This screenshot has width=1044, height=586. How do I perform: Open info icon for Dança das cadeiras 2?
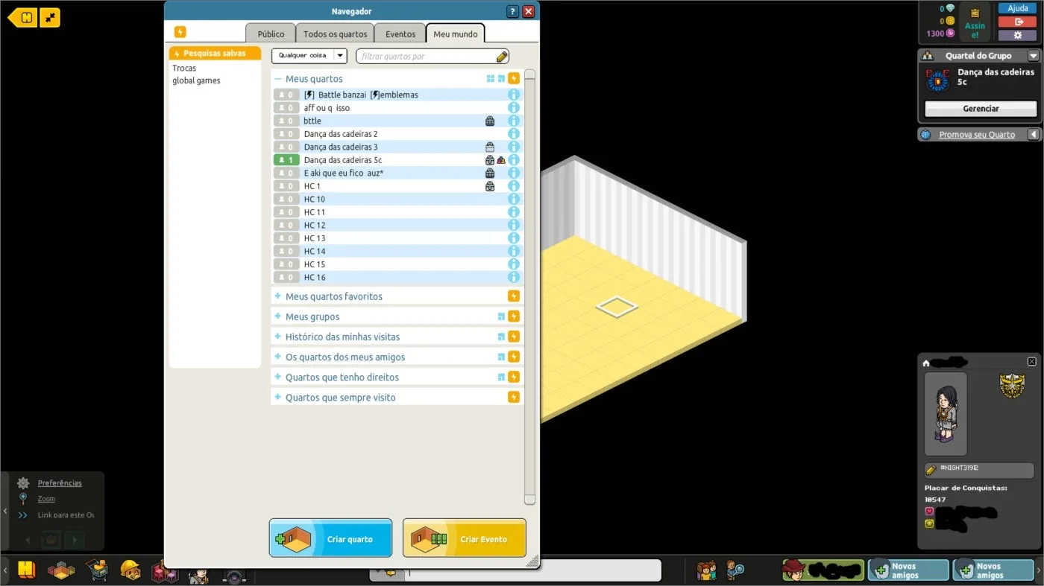click(x=513, y=134)
